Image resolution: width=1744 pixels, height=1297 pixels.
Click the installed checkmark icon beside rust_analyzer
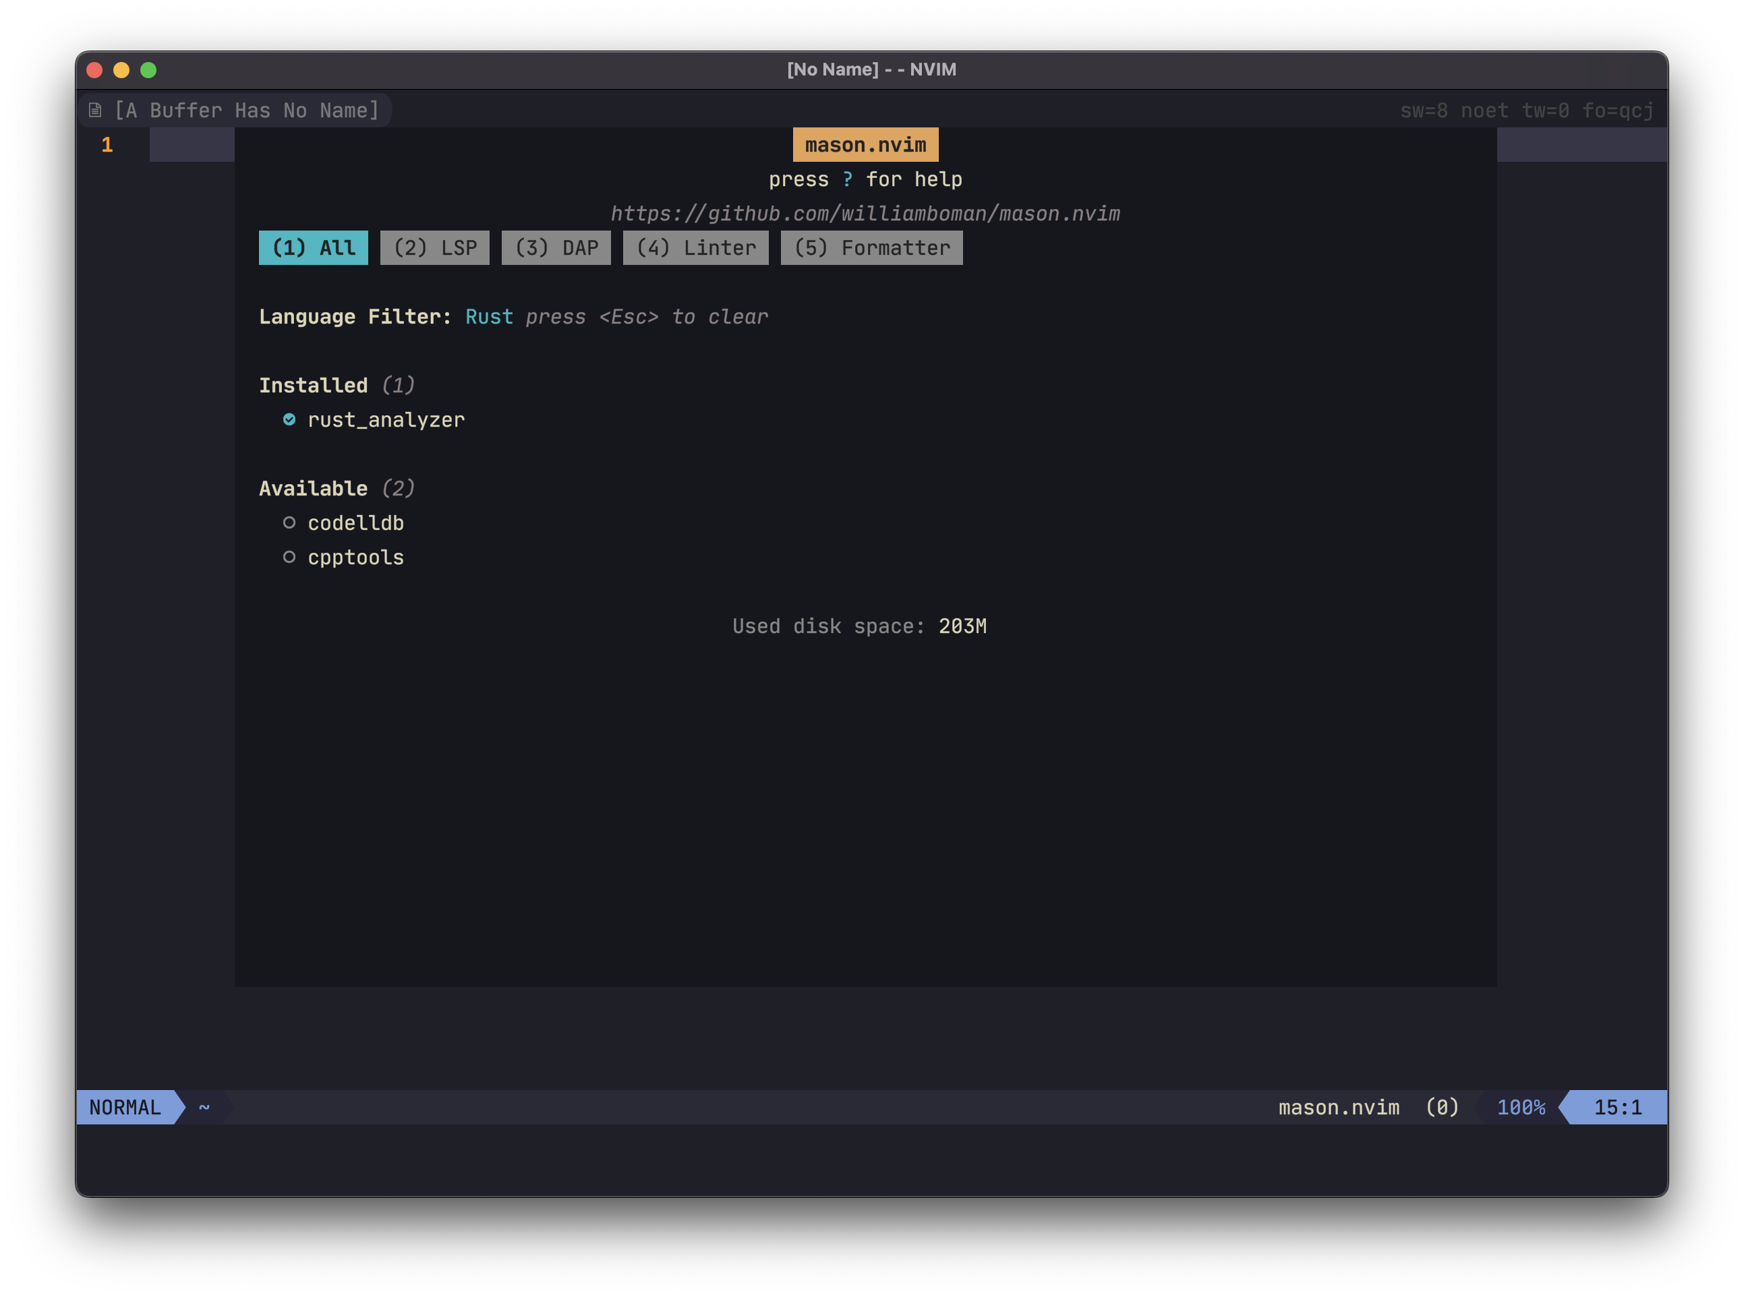pos(290,420)
